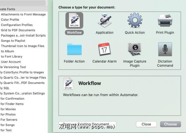Select 'Quartz Co...ter to Image Files' action
The height and width of the screenshot is (133, 186).
(24, 78)
